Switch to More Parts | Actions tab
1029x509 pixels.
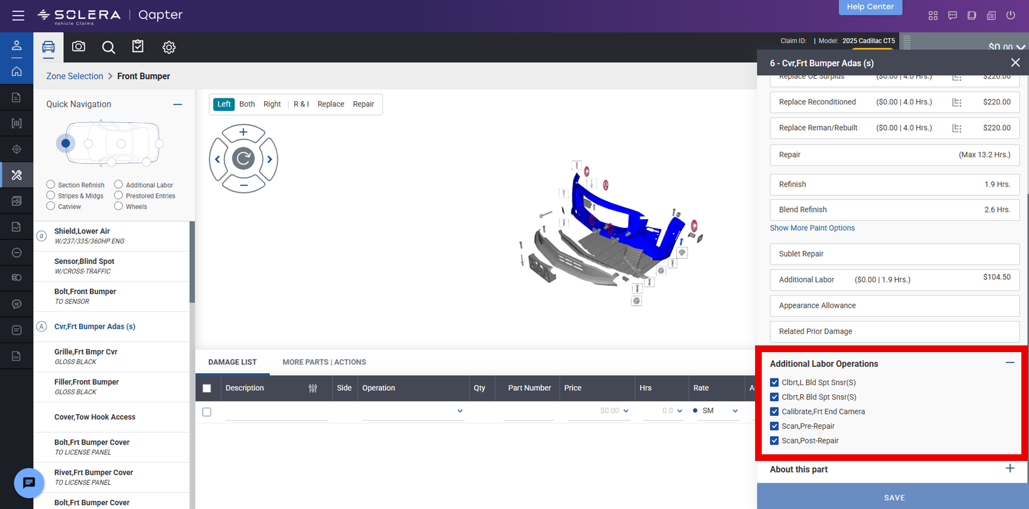(x=324, y=362)
